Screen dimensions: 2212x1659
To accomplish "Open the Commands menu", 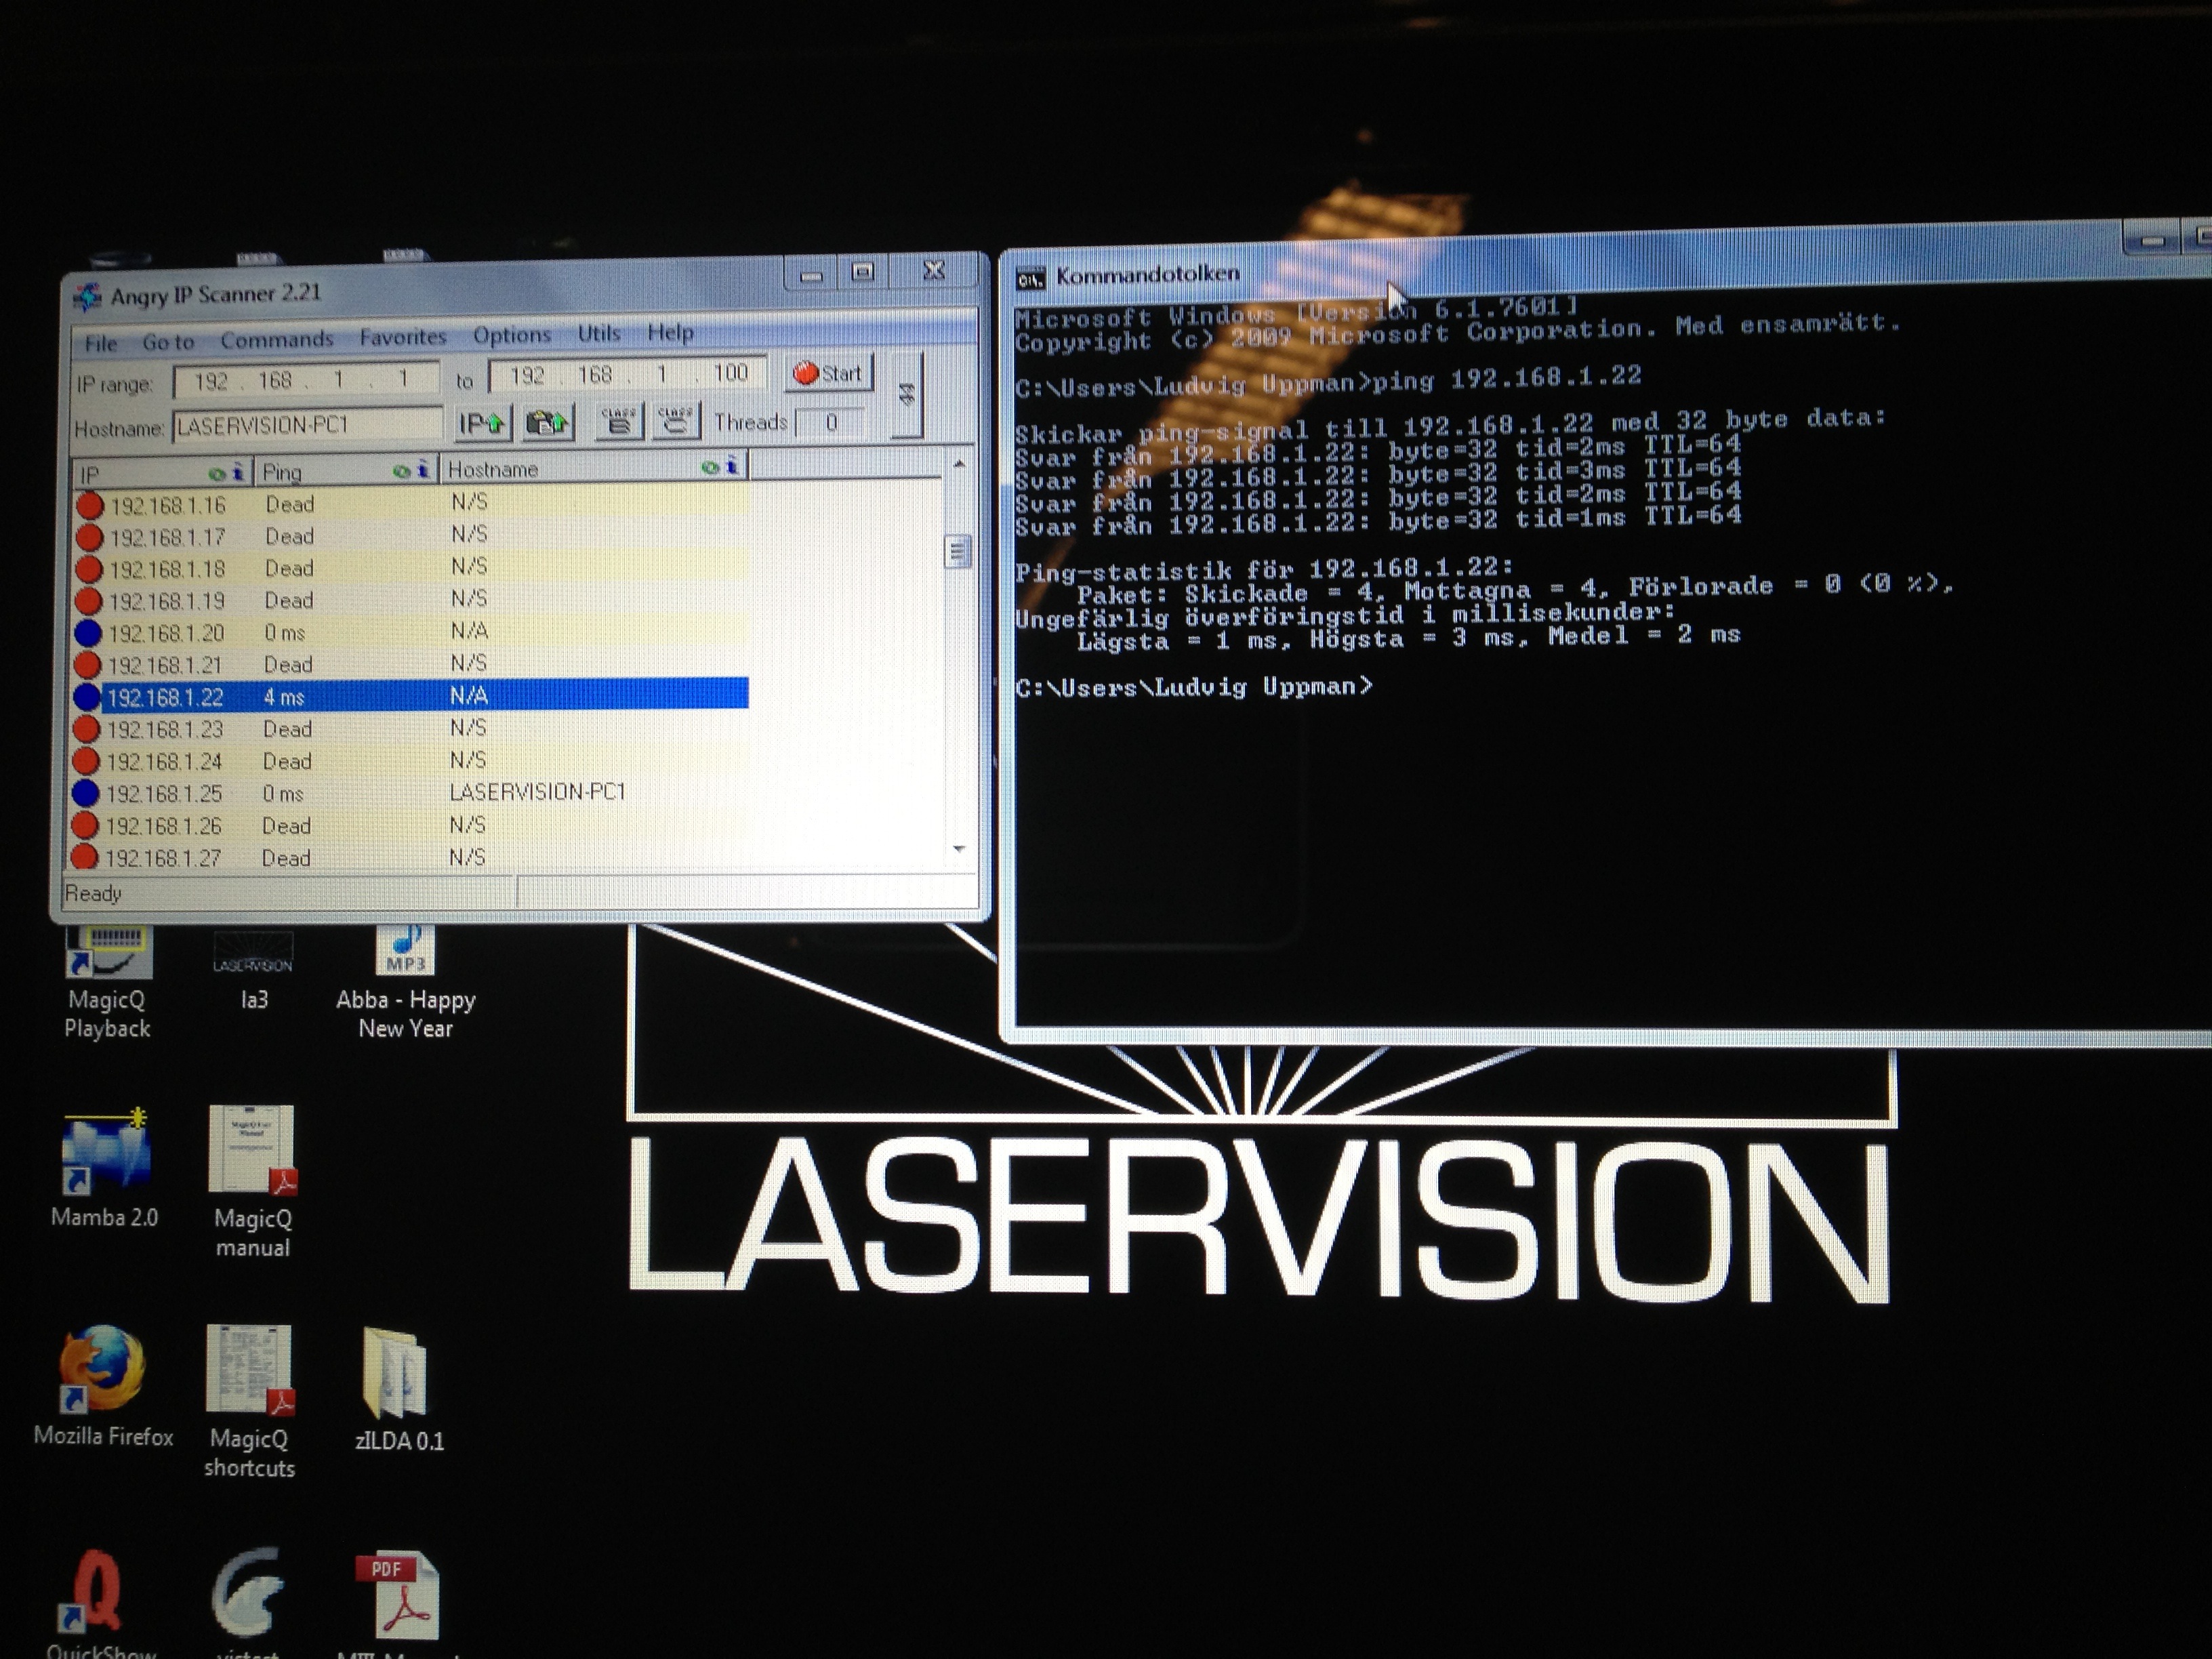I will point(277,339).
